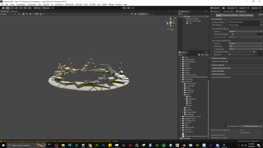Open scene view component tools icon
Image resolution: width=263 pixels, height=148 pixels.
[x=132, y=14]
